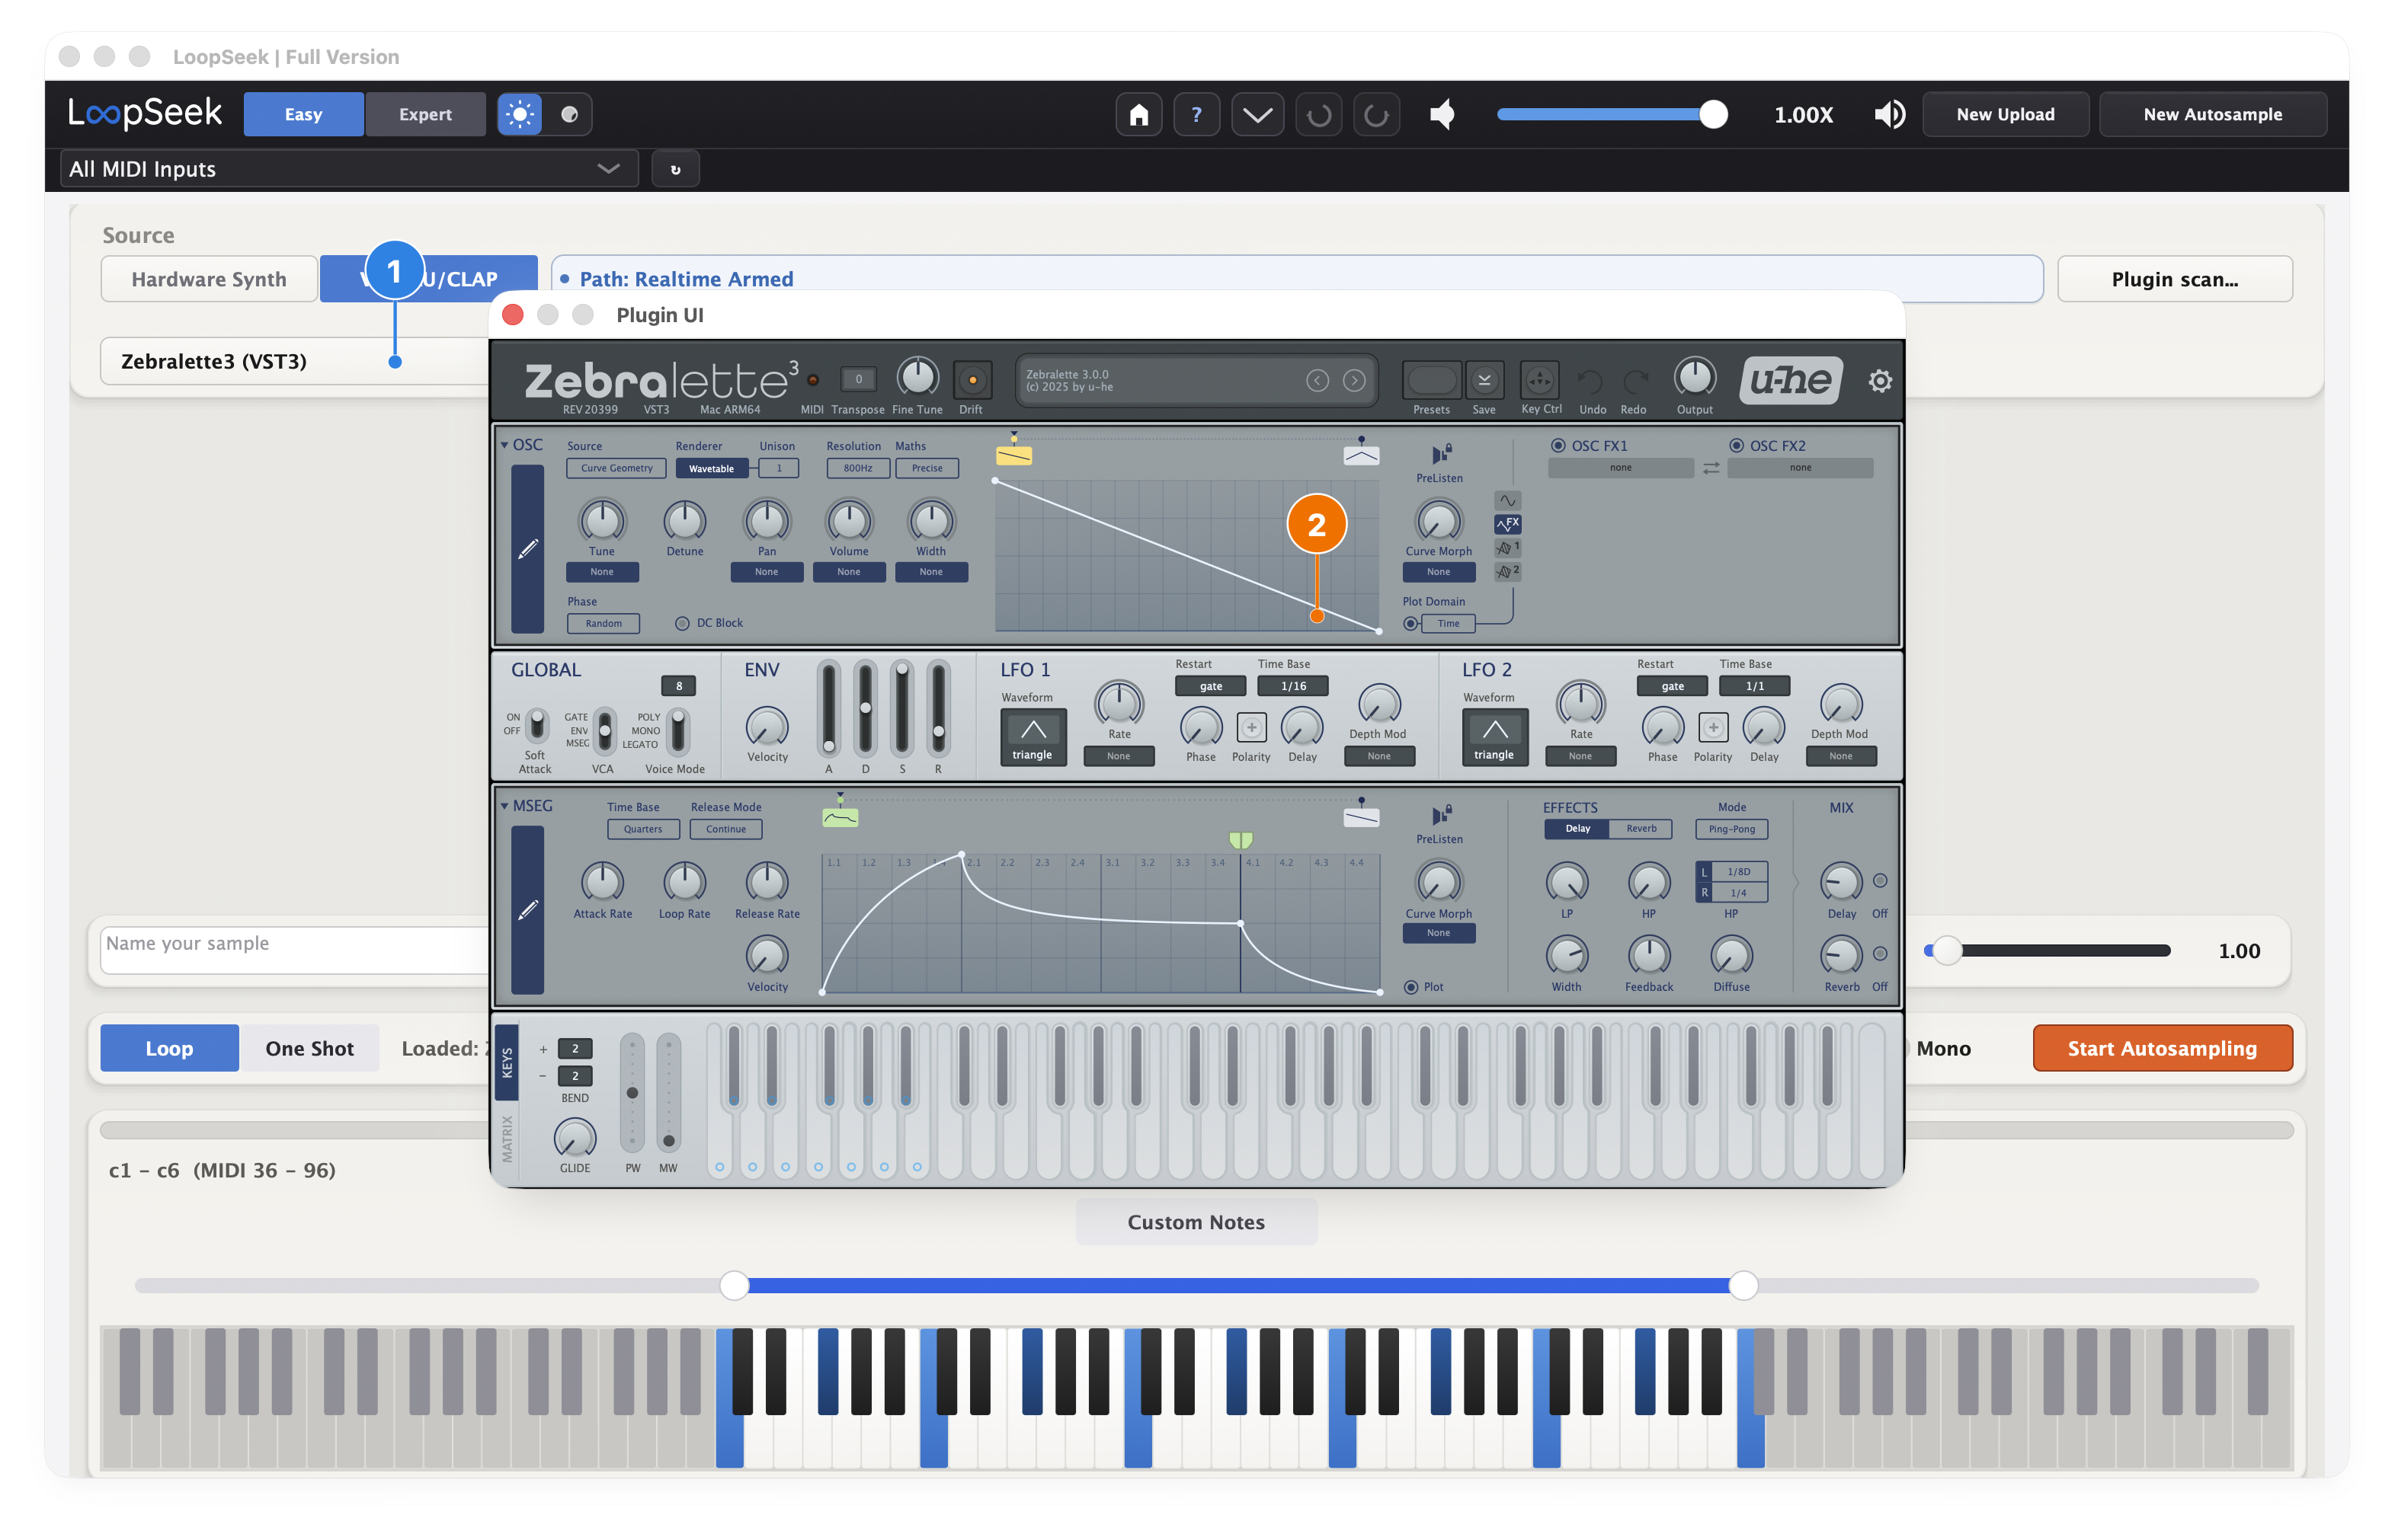
Task: Open the All MIDI Inputs dropdown
Action: [x=349, y=169]
